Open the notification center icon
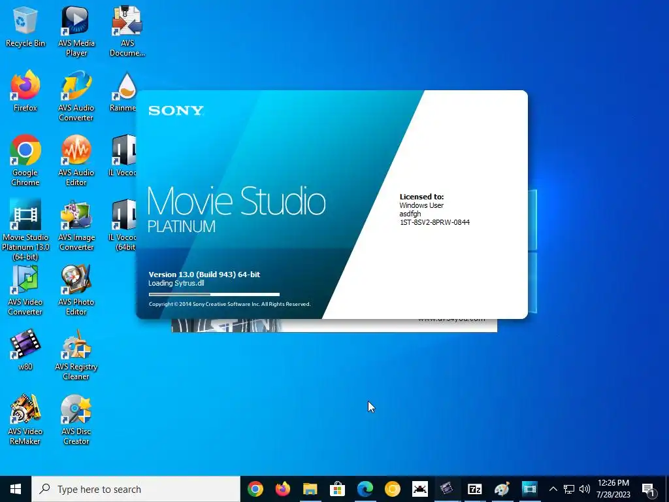Viewport: 669px width, 502px height. tap(647, 489)
